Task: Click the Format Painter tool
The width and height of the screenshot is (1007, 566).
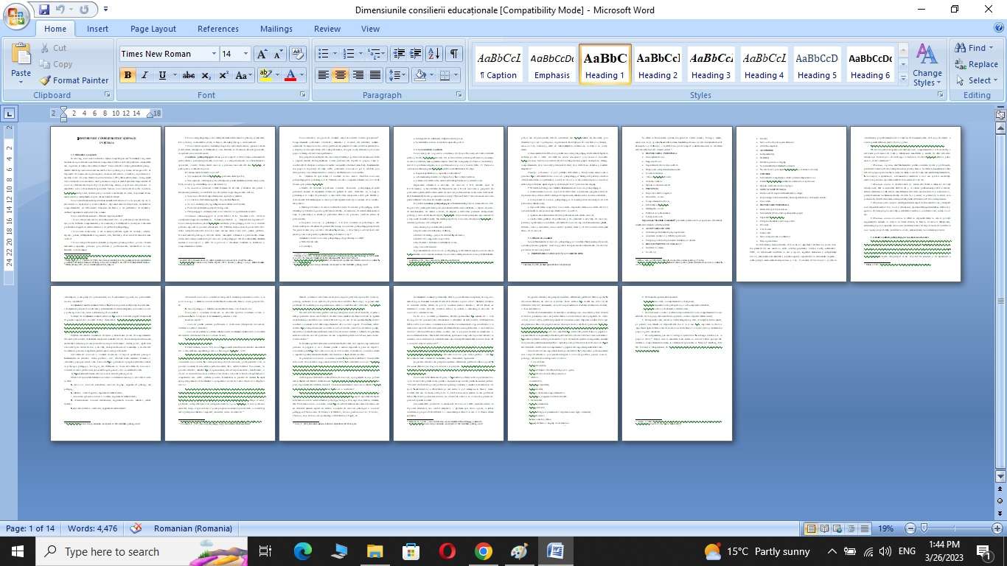Action: (74, 80)
